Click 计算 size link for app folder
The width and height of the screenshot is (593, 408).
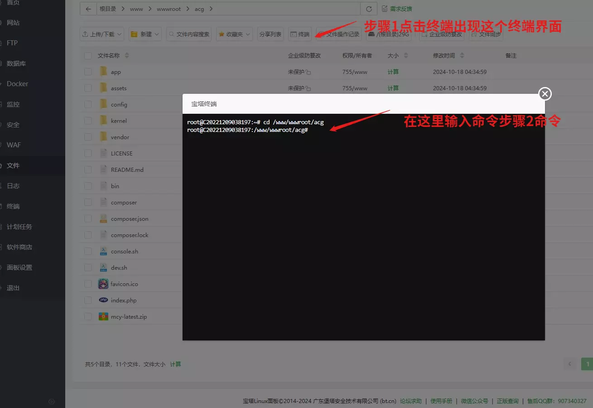393,72
